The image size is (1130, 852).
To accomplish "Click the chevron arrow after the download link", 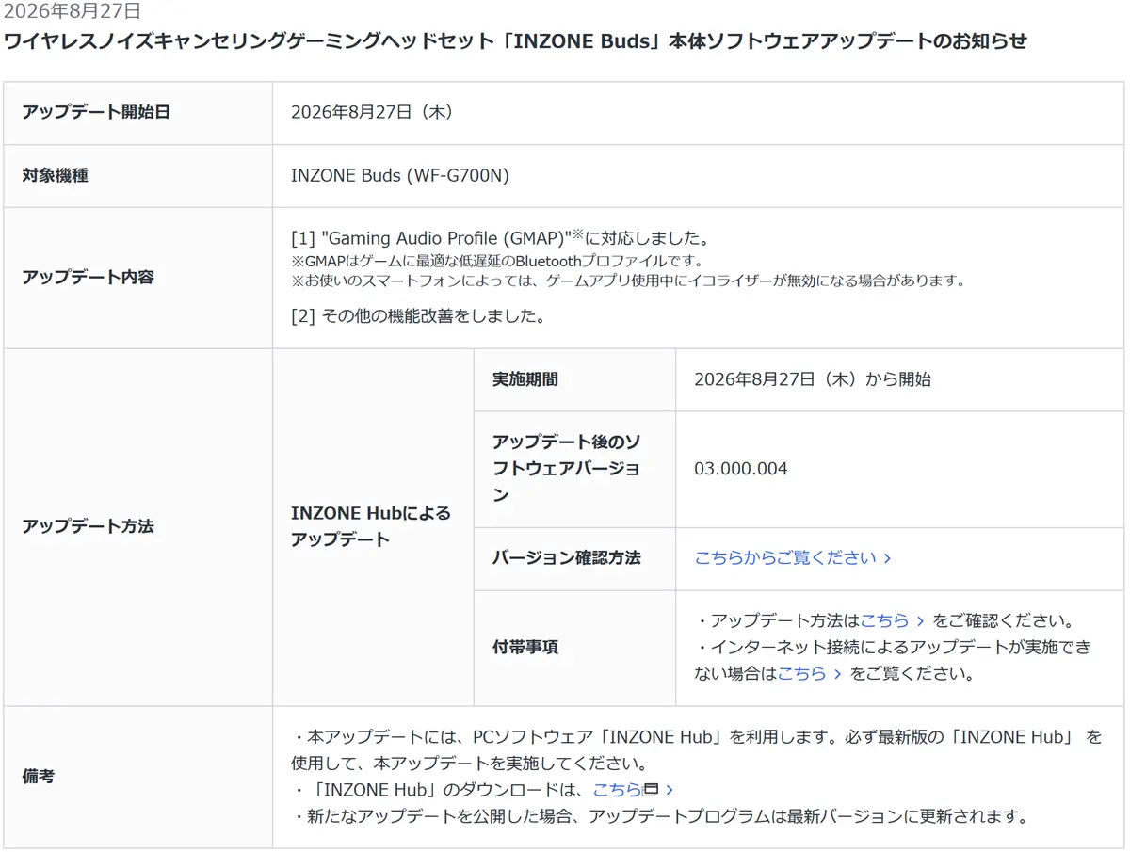I will click(x=670, y=790).
